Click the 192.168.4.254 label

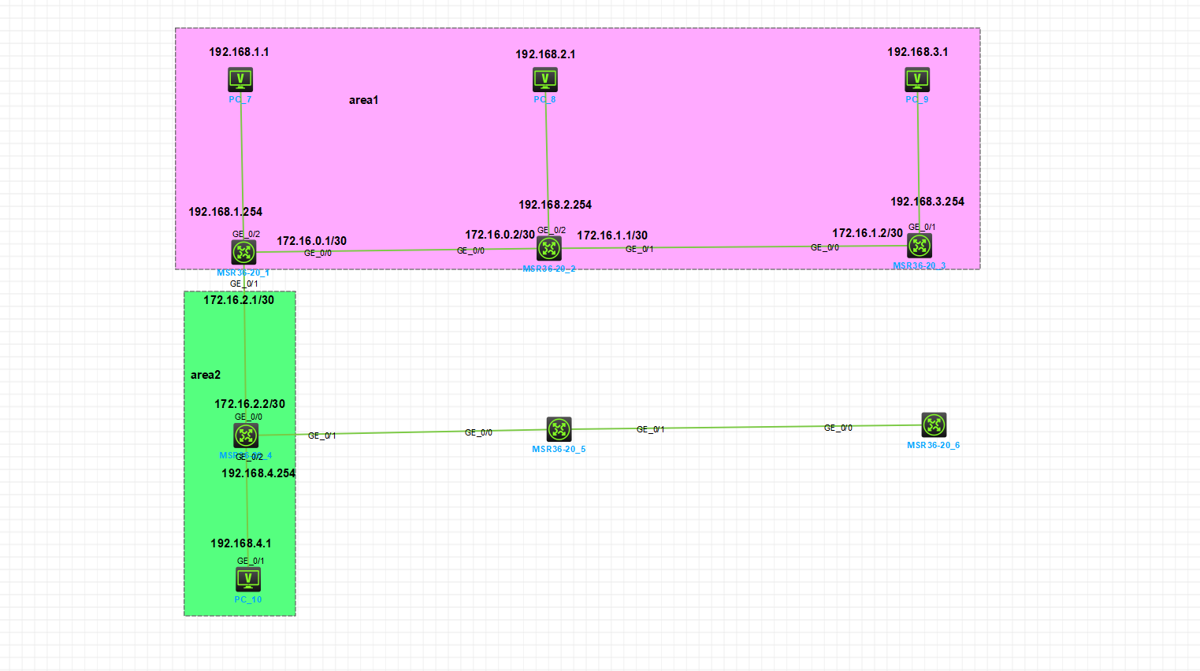(x=258, y=473)
